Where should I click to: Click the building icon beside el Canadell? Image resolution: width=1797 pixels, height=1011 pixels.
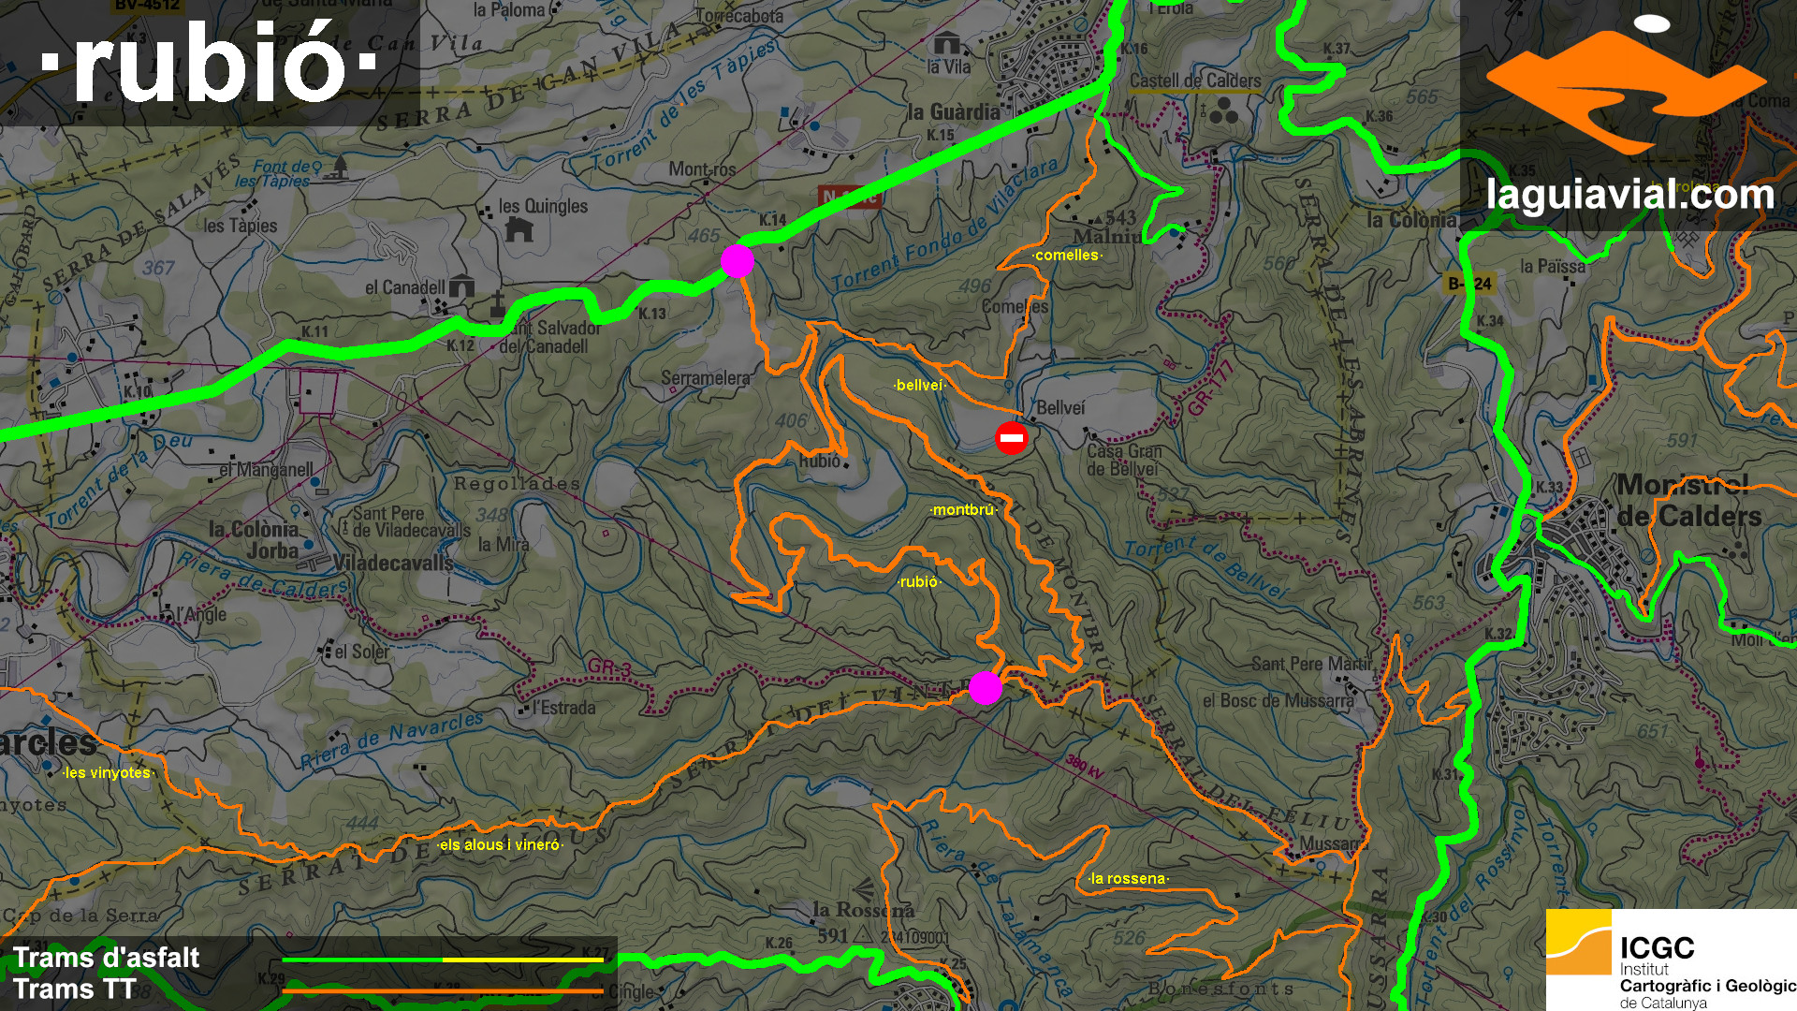click(x=461, y=286)
